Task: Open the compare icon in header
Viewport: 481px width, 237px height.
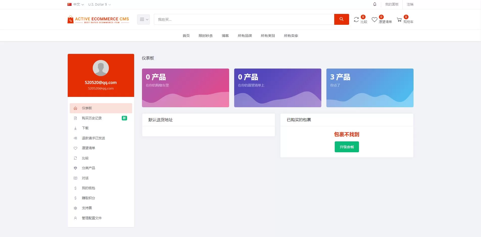Action: click(x=356, y=20)
